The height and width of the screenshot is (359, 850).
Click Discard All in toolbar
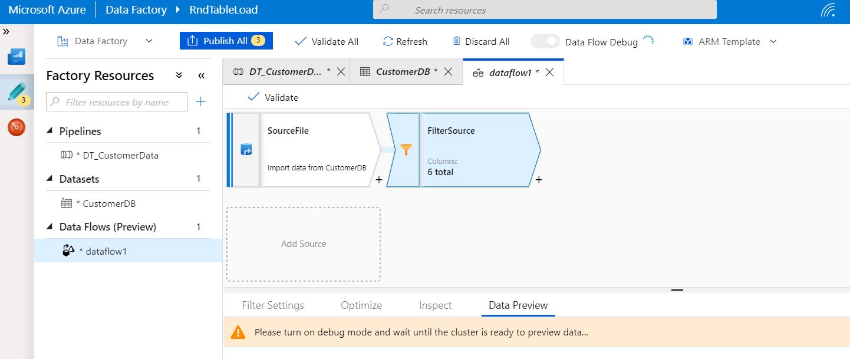click(480, 41)
